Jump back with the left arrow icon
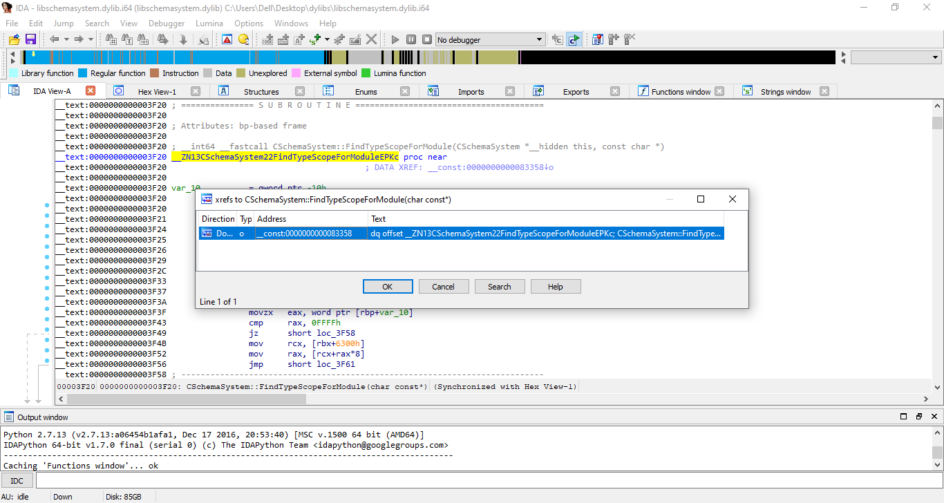 [54, 39]
